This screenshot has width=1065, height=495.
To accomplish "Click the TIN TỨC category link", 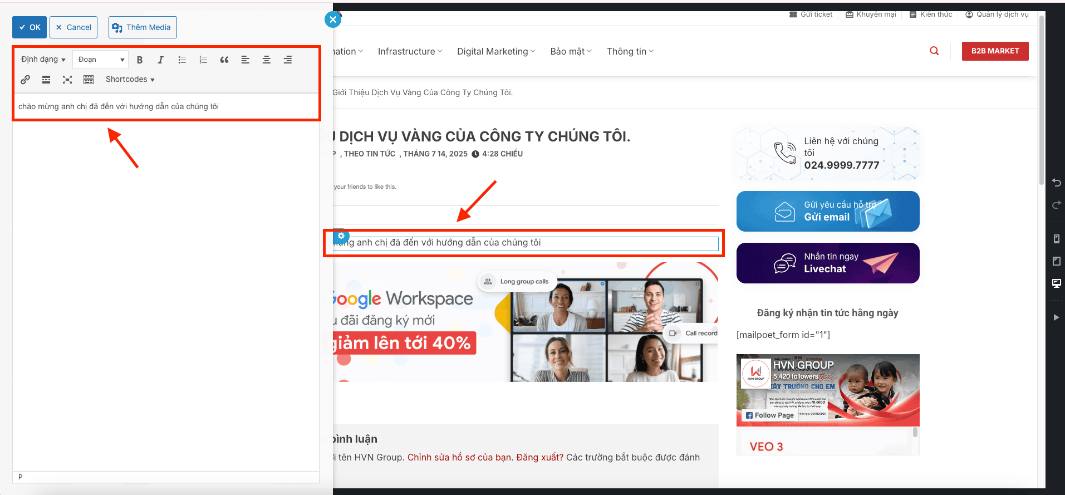I will tap(380, 154).
